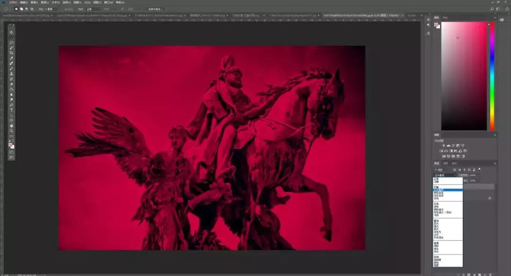Select the Hand tool

coord(11,126)
